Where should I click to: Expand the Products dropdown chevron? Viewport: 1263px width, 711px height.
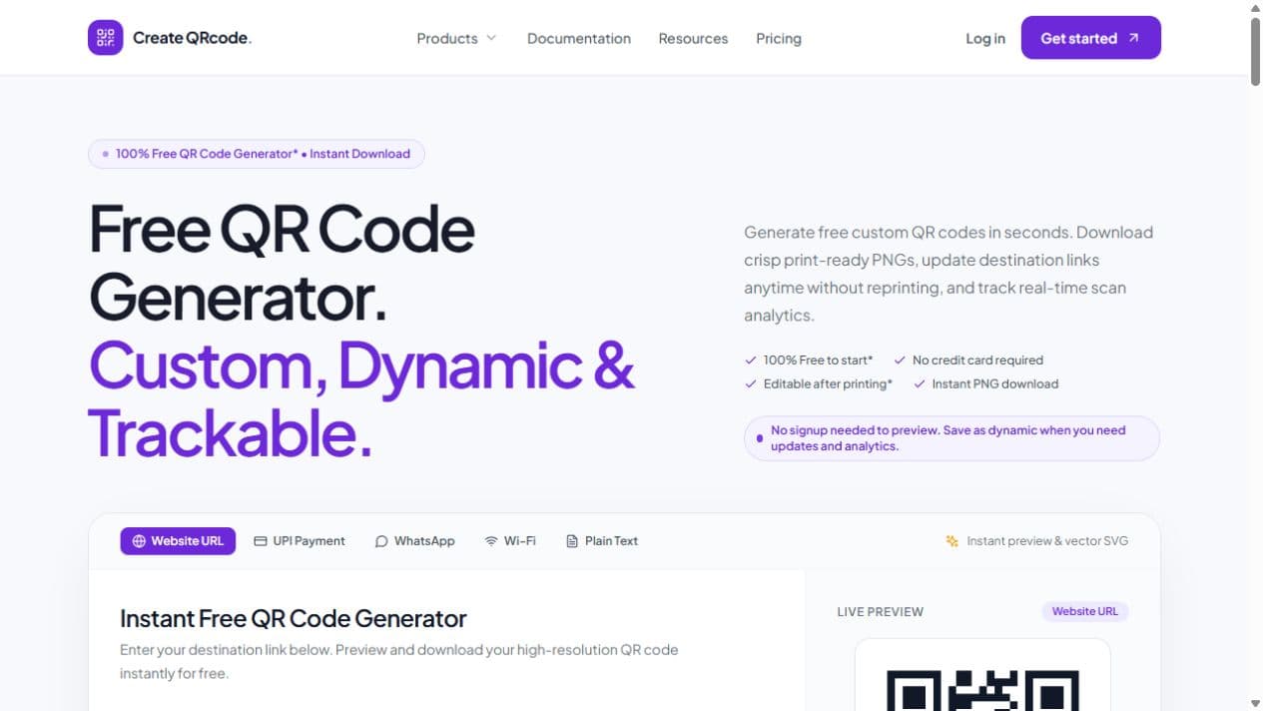pyautogui.click(x=491, y=38)
